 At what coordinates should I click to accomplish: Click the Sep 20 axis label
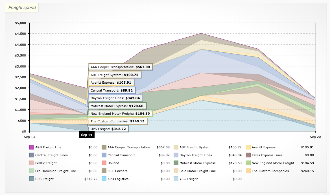315,137
